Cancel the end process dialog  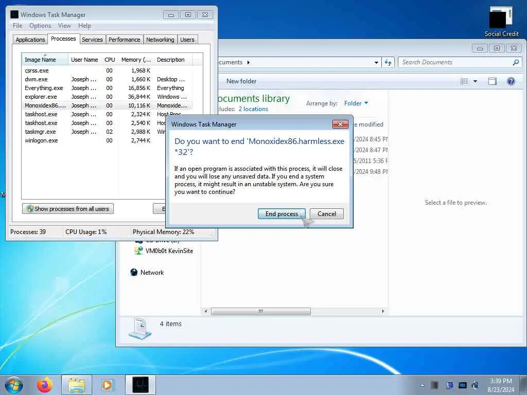coord(326,214)
